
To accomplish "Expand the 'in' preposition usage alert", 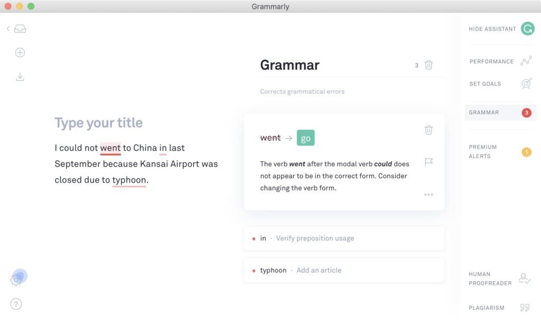I will tap(344, 238).
